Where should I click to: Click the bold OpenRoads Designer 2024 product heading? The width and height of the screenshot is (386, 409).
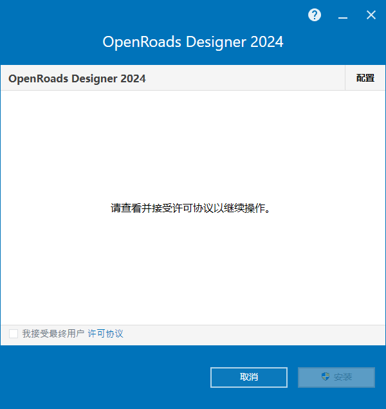[x=77, y=78]
